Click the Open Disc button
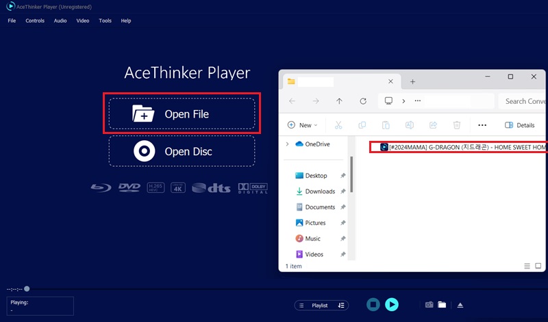548x322 pixels. coord(182,151)
